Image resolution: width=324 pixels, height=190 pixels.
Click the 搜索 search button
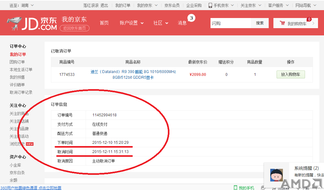(260, 23)
